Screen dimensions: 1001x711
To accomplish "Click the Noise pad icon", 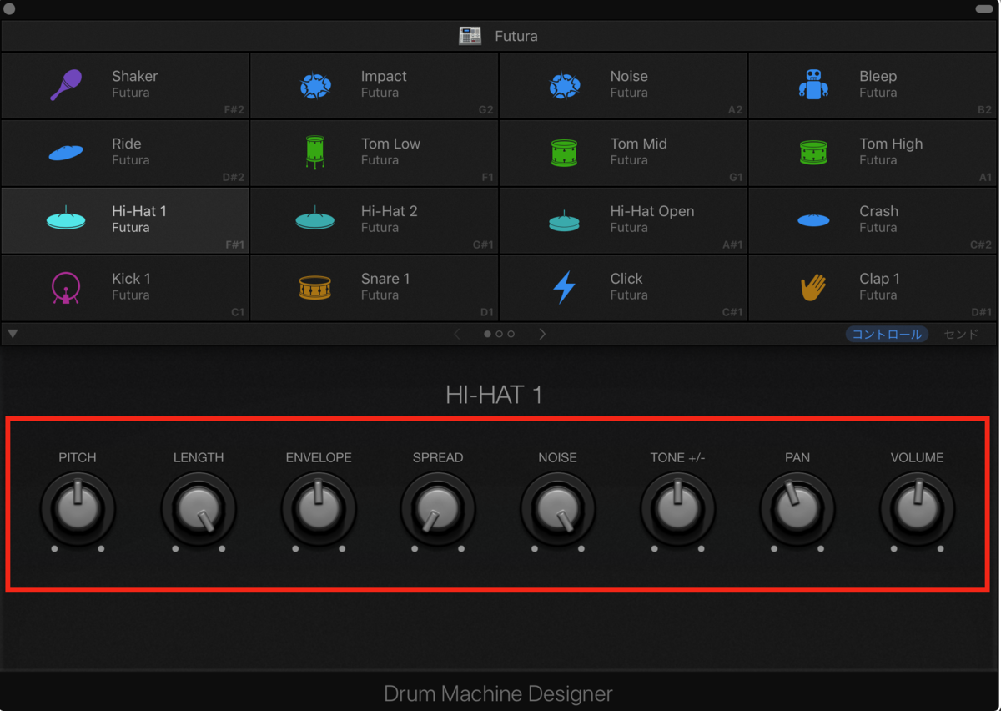I will click(x=565, y=85).
